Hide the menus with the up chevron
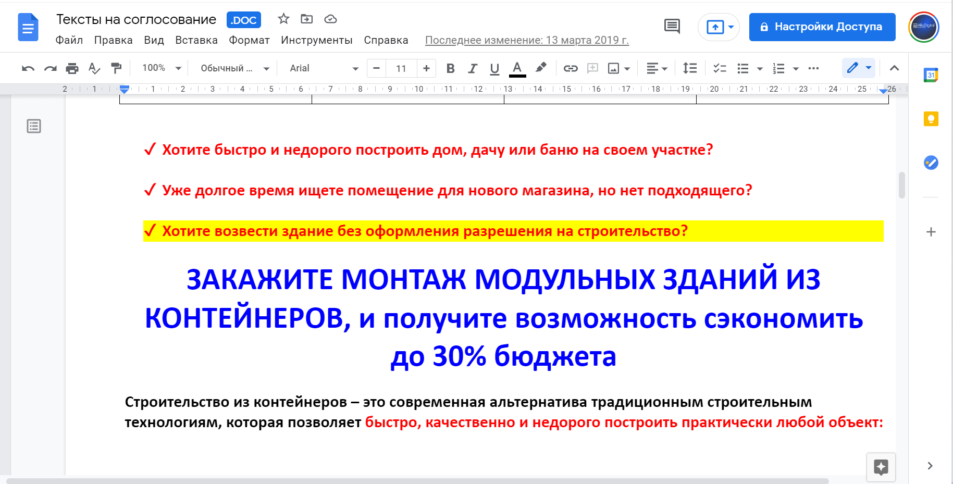 click(x=894, y=68)
